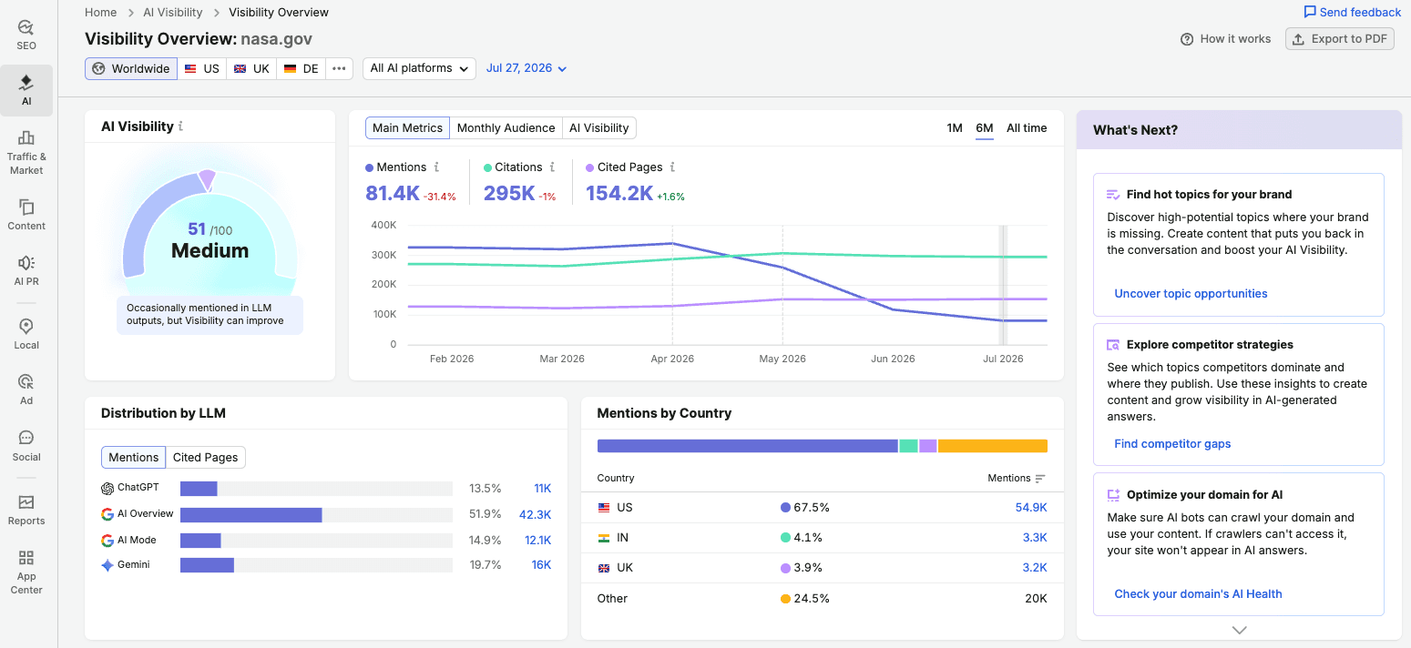This screenshot has width=1411, height=648.
Task: Open the All AI platforms dropdown
Action: (x=419, y=68)
